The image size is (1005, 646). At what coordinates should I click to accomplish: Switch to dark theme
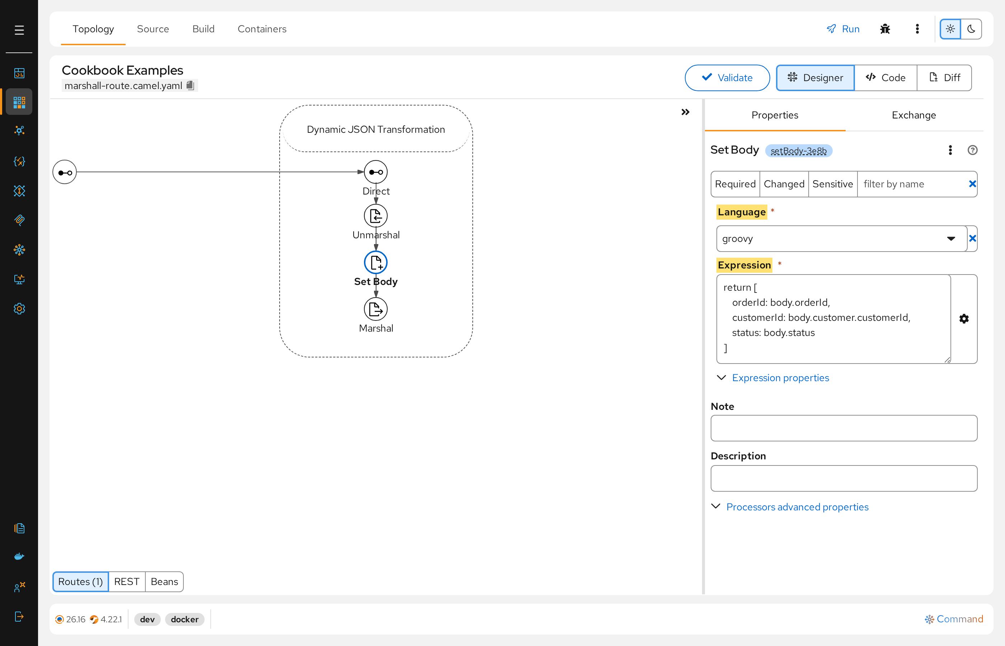pos(971,29)
